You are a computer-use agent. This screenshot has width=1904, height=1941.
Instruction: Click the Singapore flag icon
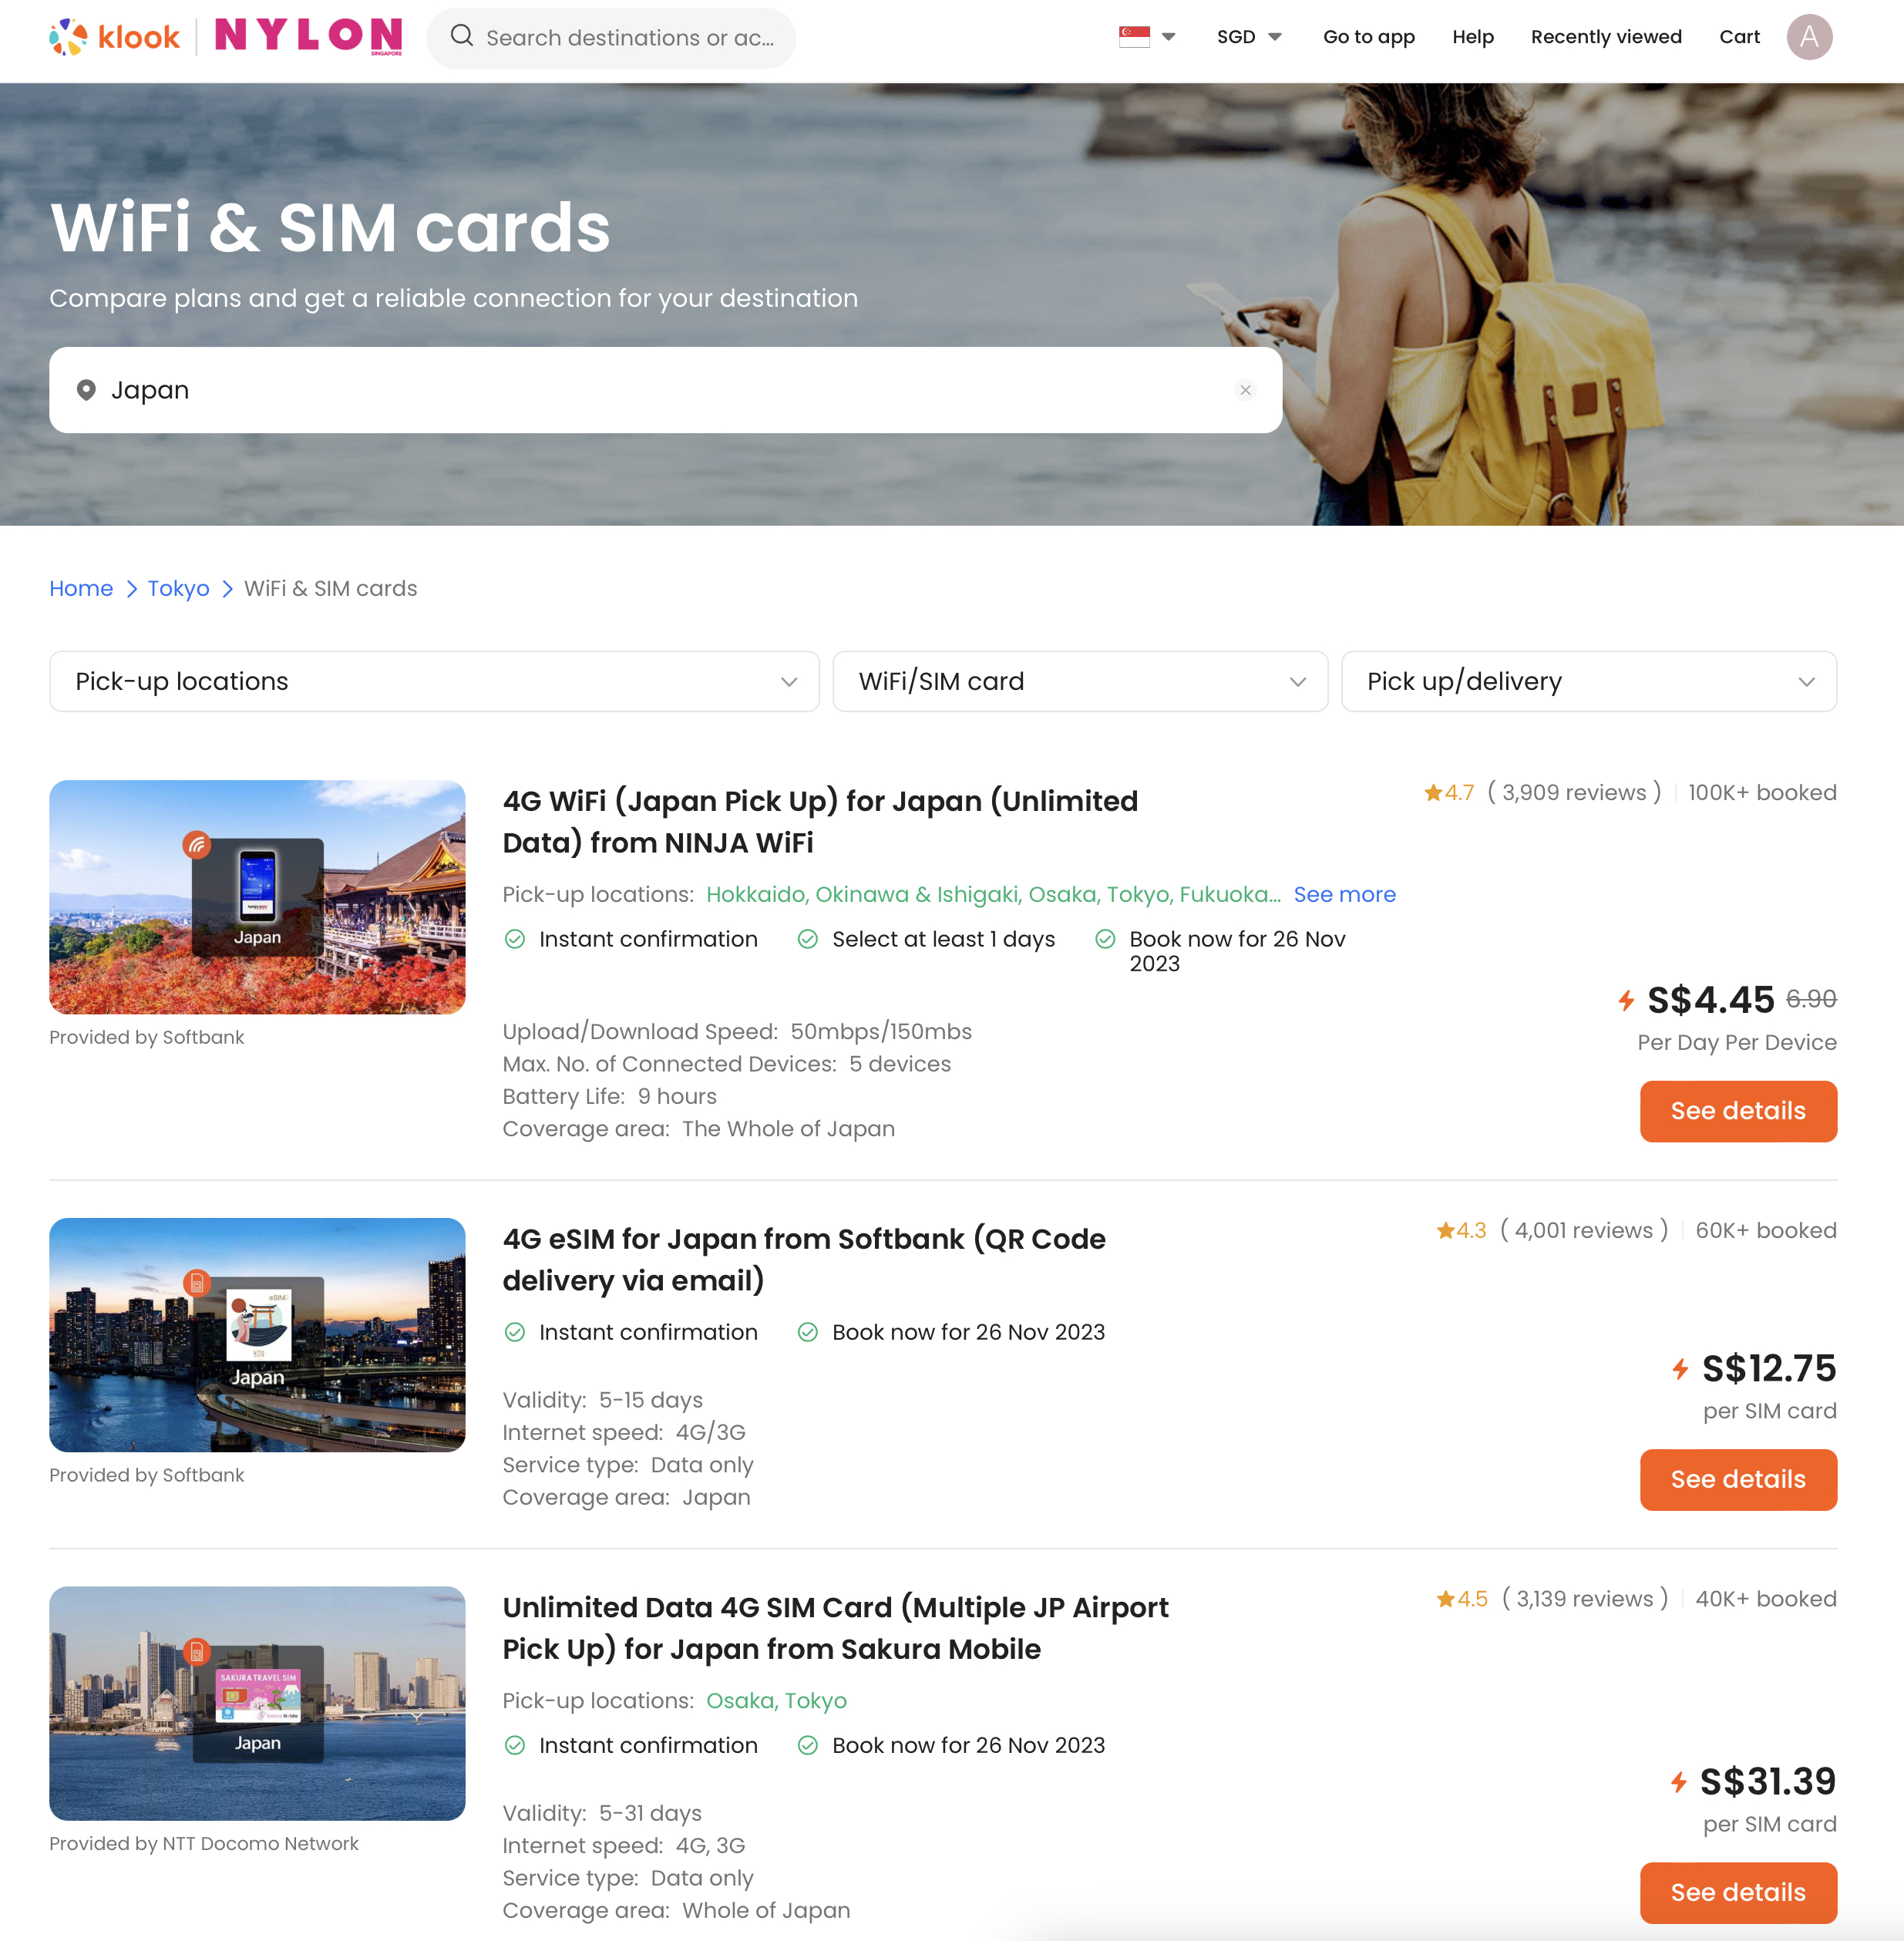pyautogui.click(x=1134, y=37)
